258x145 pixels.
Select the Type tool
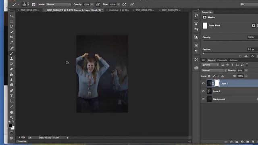(11, 96)
